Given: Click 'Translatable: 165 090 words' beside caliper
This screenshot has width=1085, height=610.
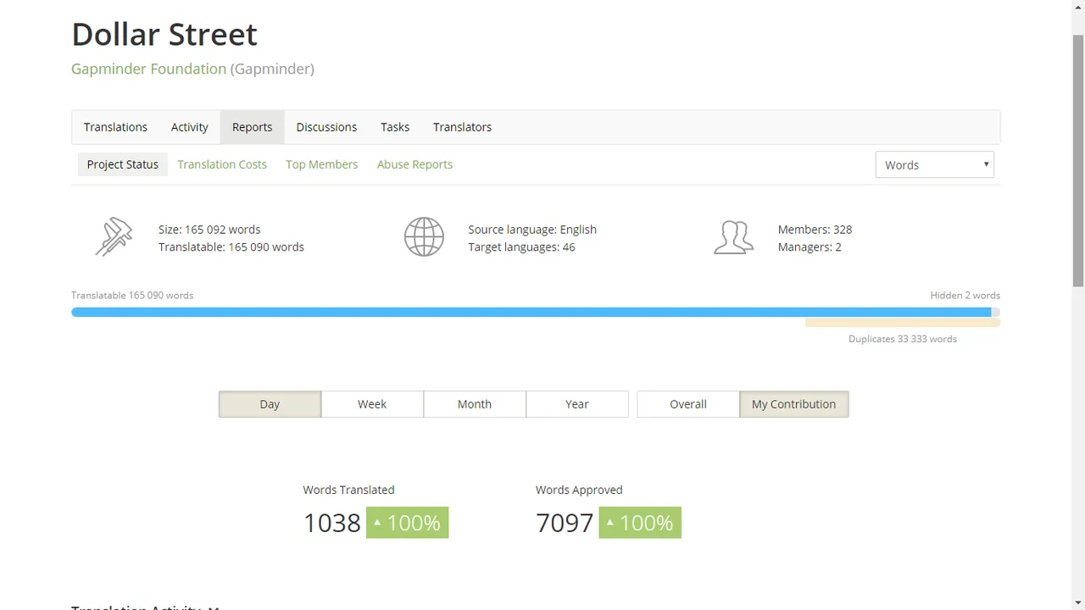Looking at the screenshot, I should pos(231,247).
